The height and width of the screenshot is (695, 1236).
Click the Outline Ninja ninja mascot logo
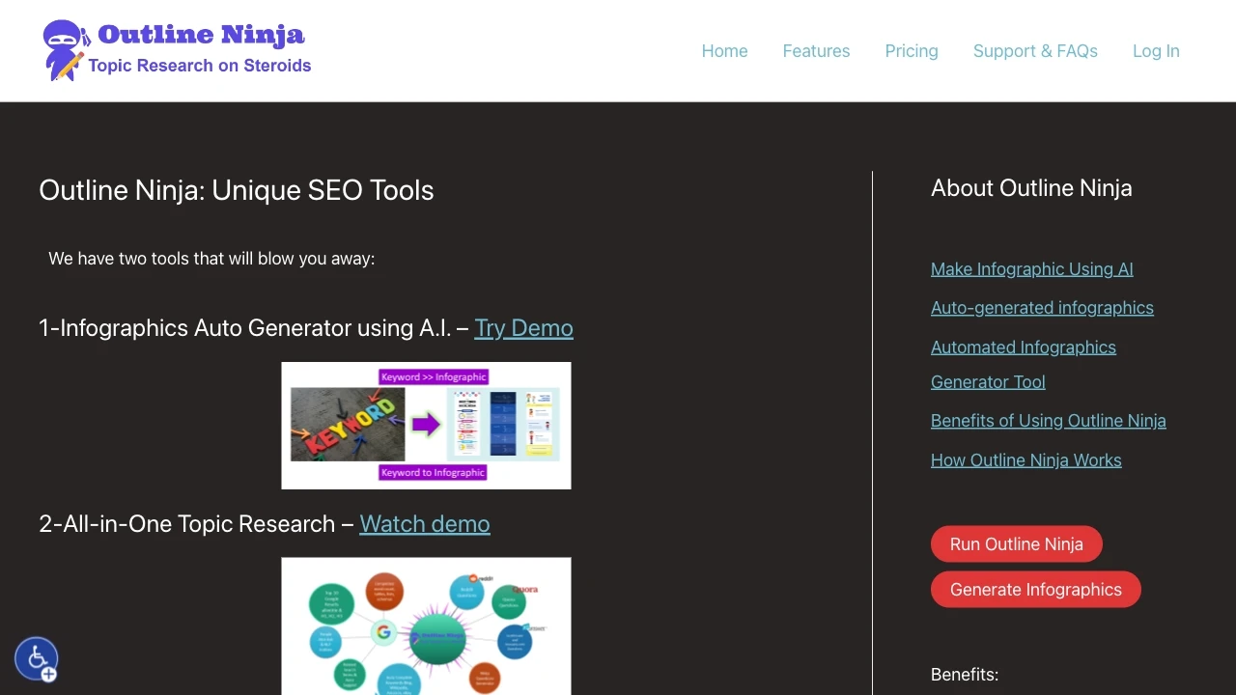click(x=62, y=49)
